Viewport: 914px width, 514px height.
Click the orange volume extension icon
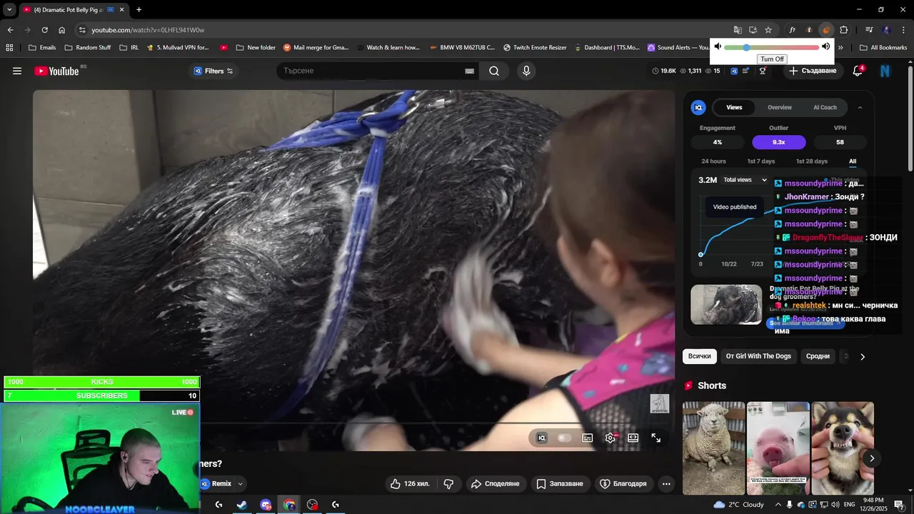point(826,30)
